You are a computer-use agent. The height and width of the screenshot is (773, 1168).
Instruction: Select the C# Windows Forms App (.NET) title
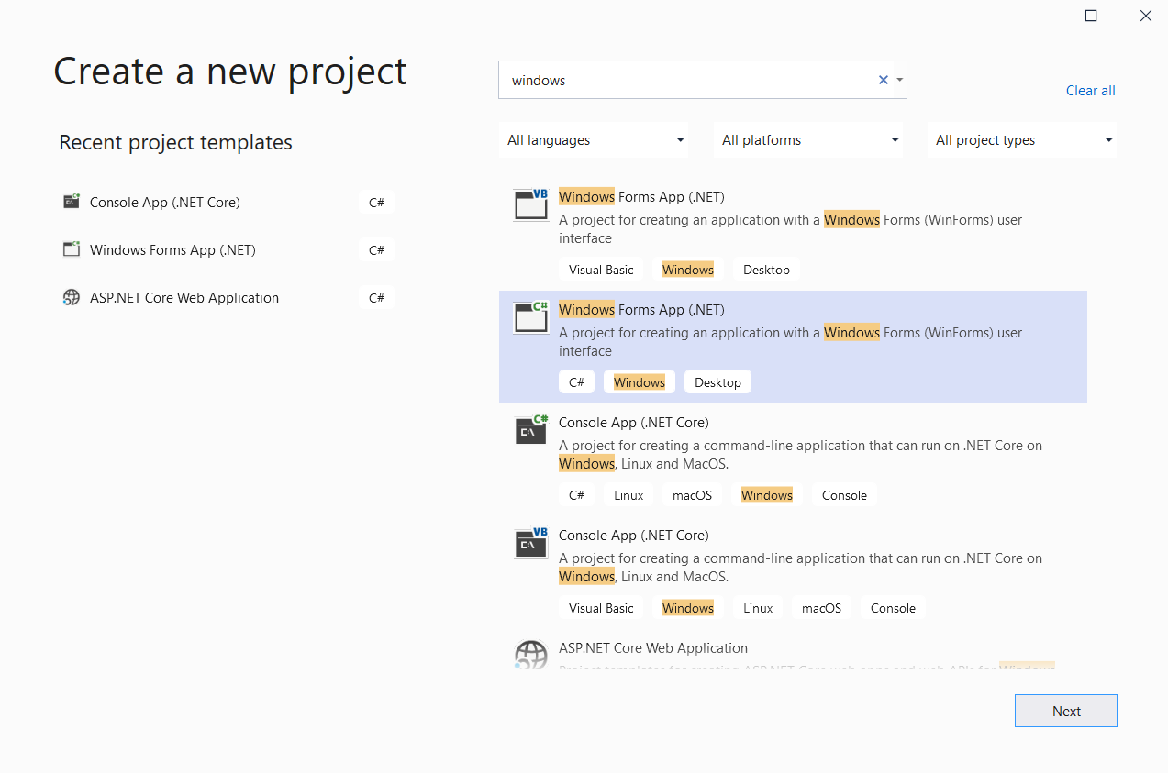pos(641,309)
